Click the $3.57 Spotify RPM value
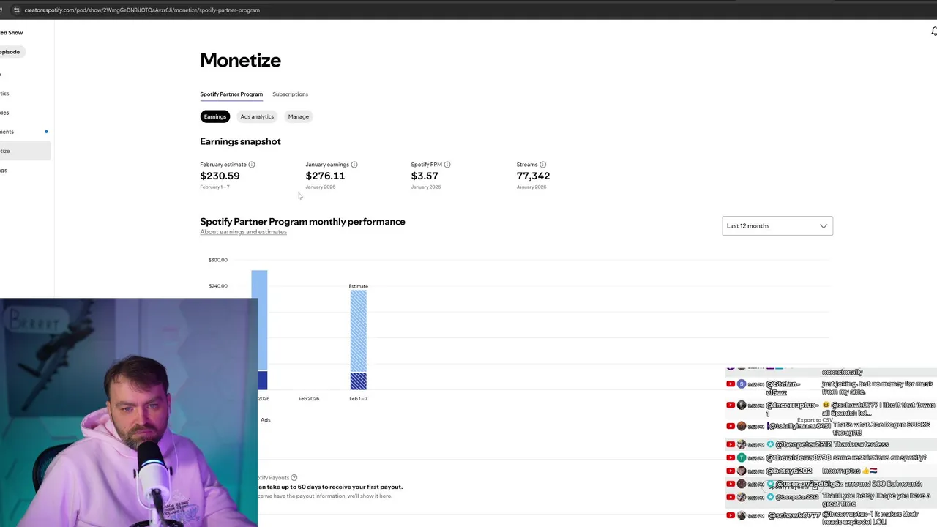This screenshot has height=527, width=937. pyautogui.click(x=425, y=176)
